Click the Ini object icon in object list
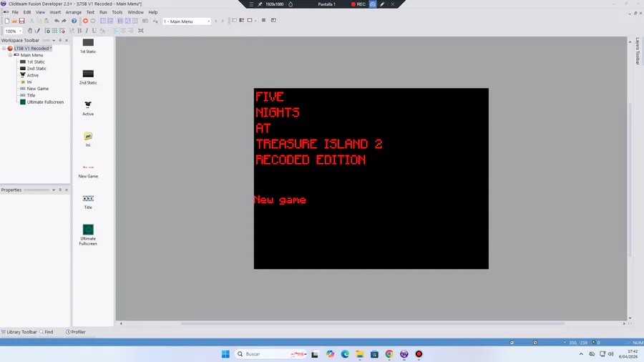The image size is (644, 362). (x=88, y=140)
